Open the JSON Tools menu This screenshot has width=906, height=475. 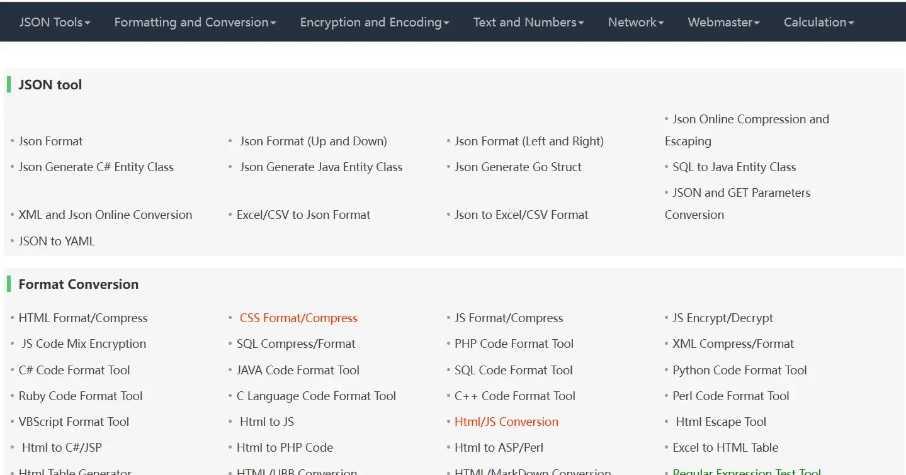click(x=54, y=22)
